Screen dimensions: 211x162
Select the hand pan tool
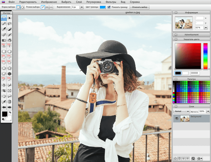(x=4, y=96)
